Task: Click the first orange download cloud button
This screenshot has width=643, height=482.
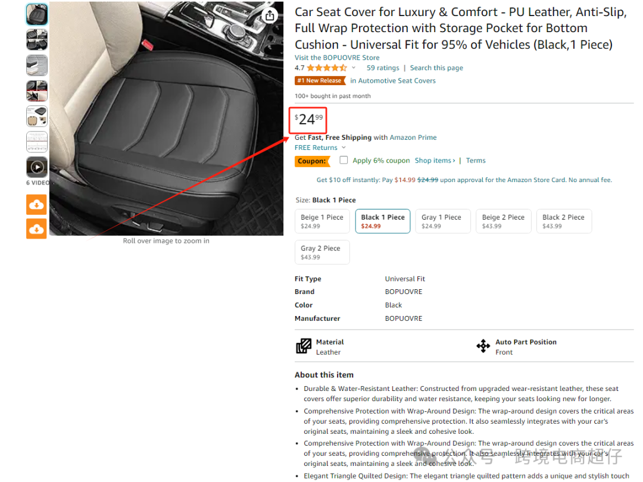Action: pyautogui.click(x=36, y=204)
